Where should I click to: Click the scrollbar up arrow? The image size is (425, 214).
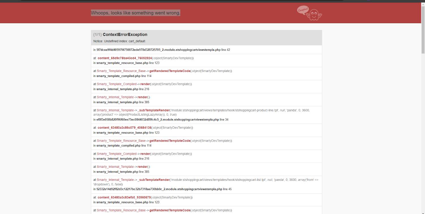(423, 2)
